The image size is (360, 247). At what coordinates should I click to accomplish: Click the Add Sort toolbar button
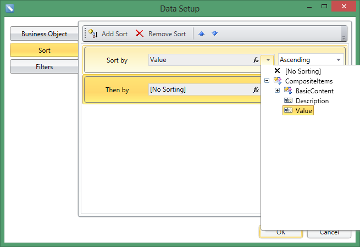[x=108, y=34]
